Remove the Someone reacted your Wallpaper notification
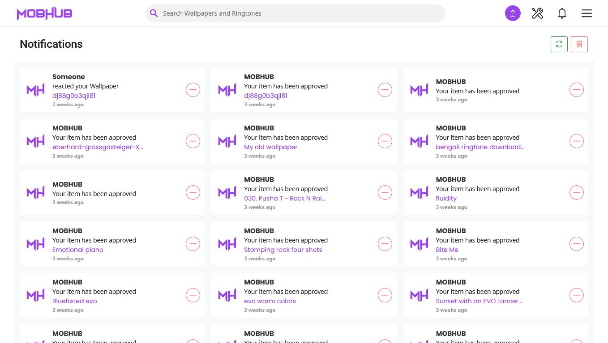608x343 pixels. click(x=193, y=90)
